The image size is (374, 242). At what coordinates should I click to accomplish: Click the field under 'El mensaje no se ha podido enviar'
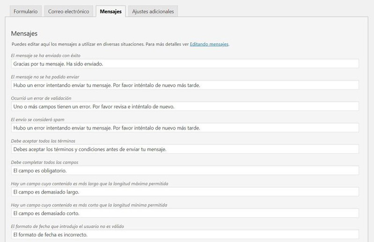tap(185, 85)
